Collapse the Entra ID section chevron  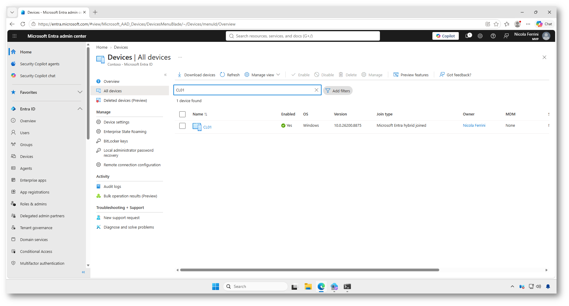coord(80,109)
